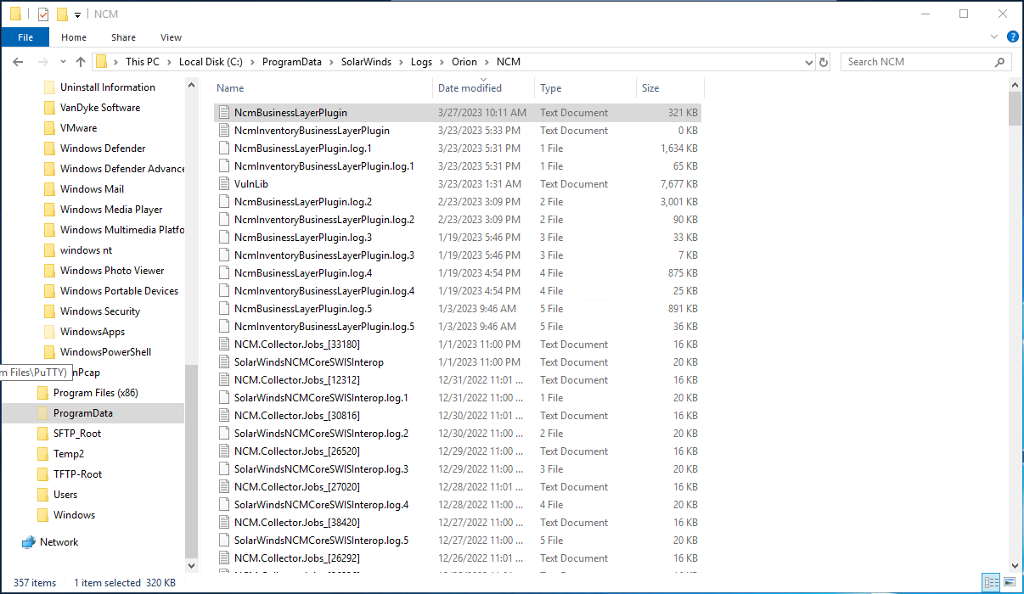
Task: Select Windows Photo Viewer folder in tree
Action: tap(112, 271)
